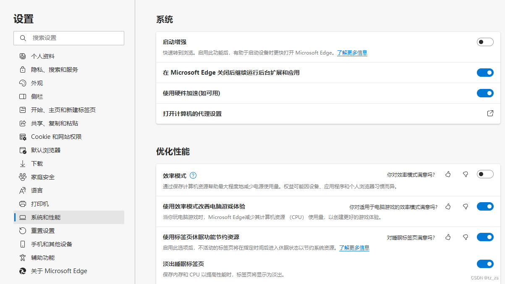Open Cookie 和网站权限 settings

tap(69, 137)
